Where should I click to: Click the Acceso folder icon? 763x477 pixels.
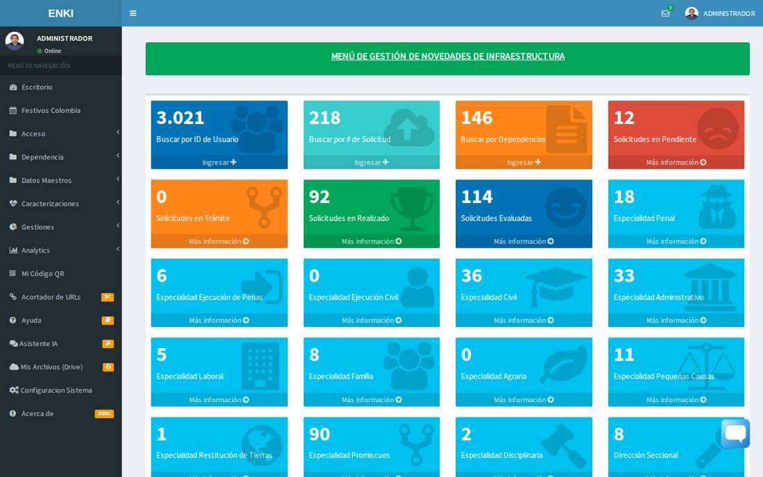pos(13,134)
